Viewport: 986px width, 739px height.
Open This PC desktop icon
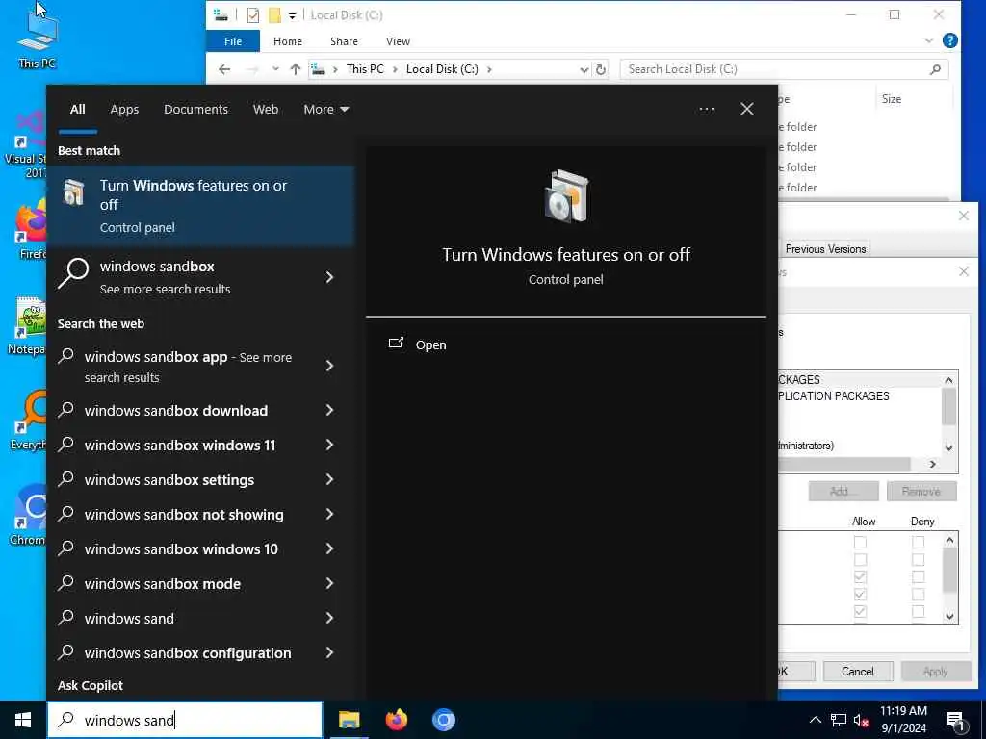pyautogui.click(x=38, y=38)
